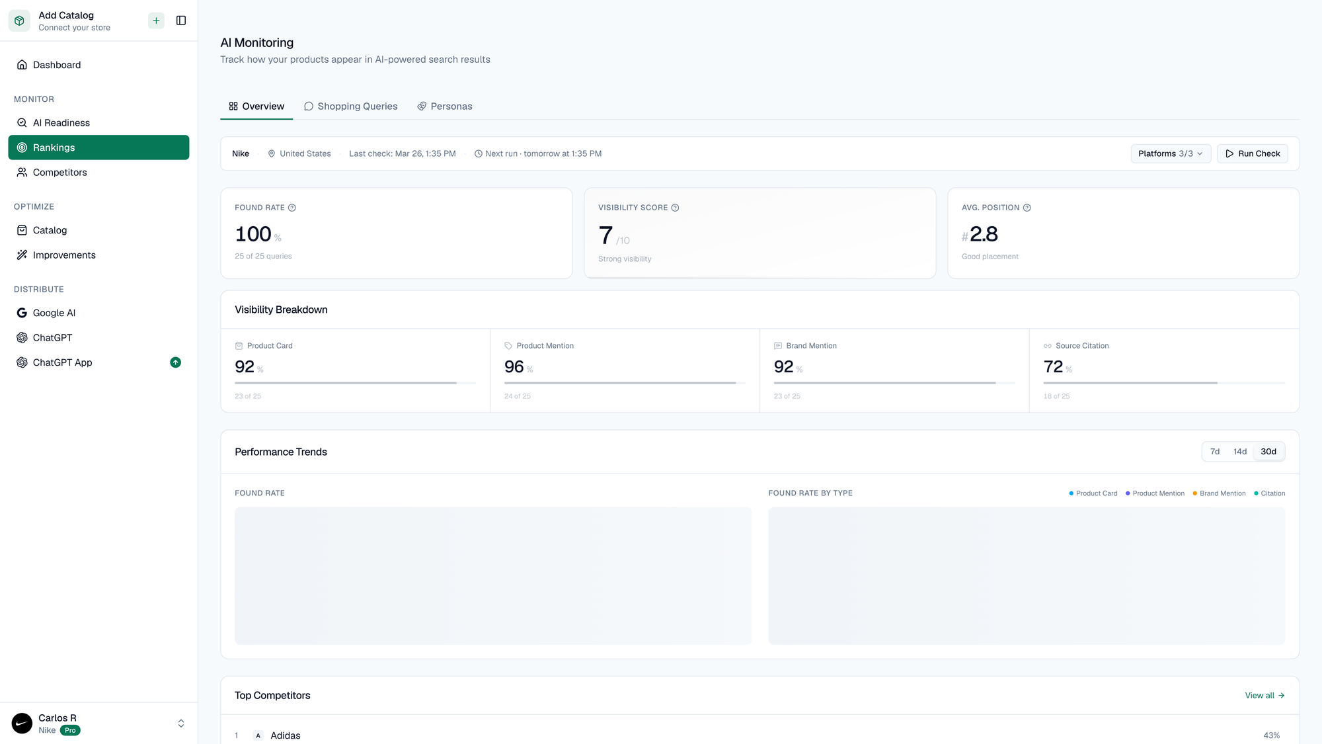This screenshot has height=744, width=1322.
Task: Click the clock icon next to Next run
Action: tap(478, 153)
